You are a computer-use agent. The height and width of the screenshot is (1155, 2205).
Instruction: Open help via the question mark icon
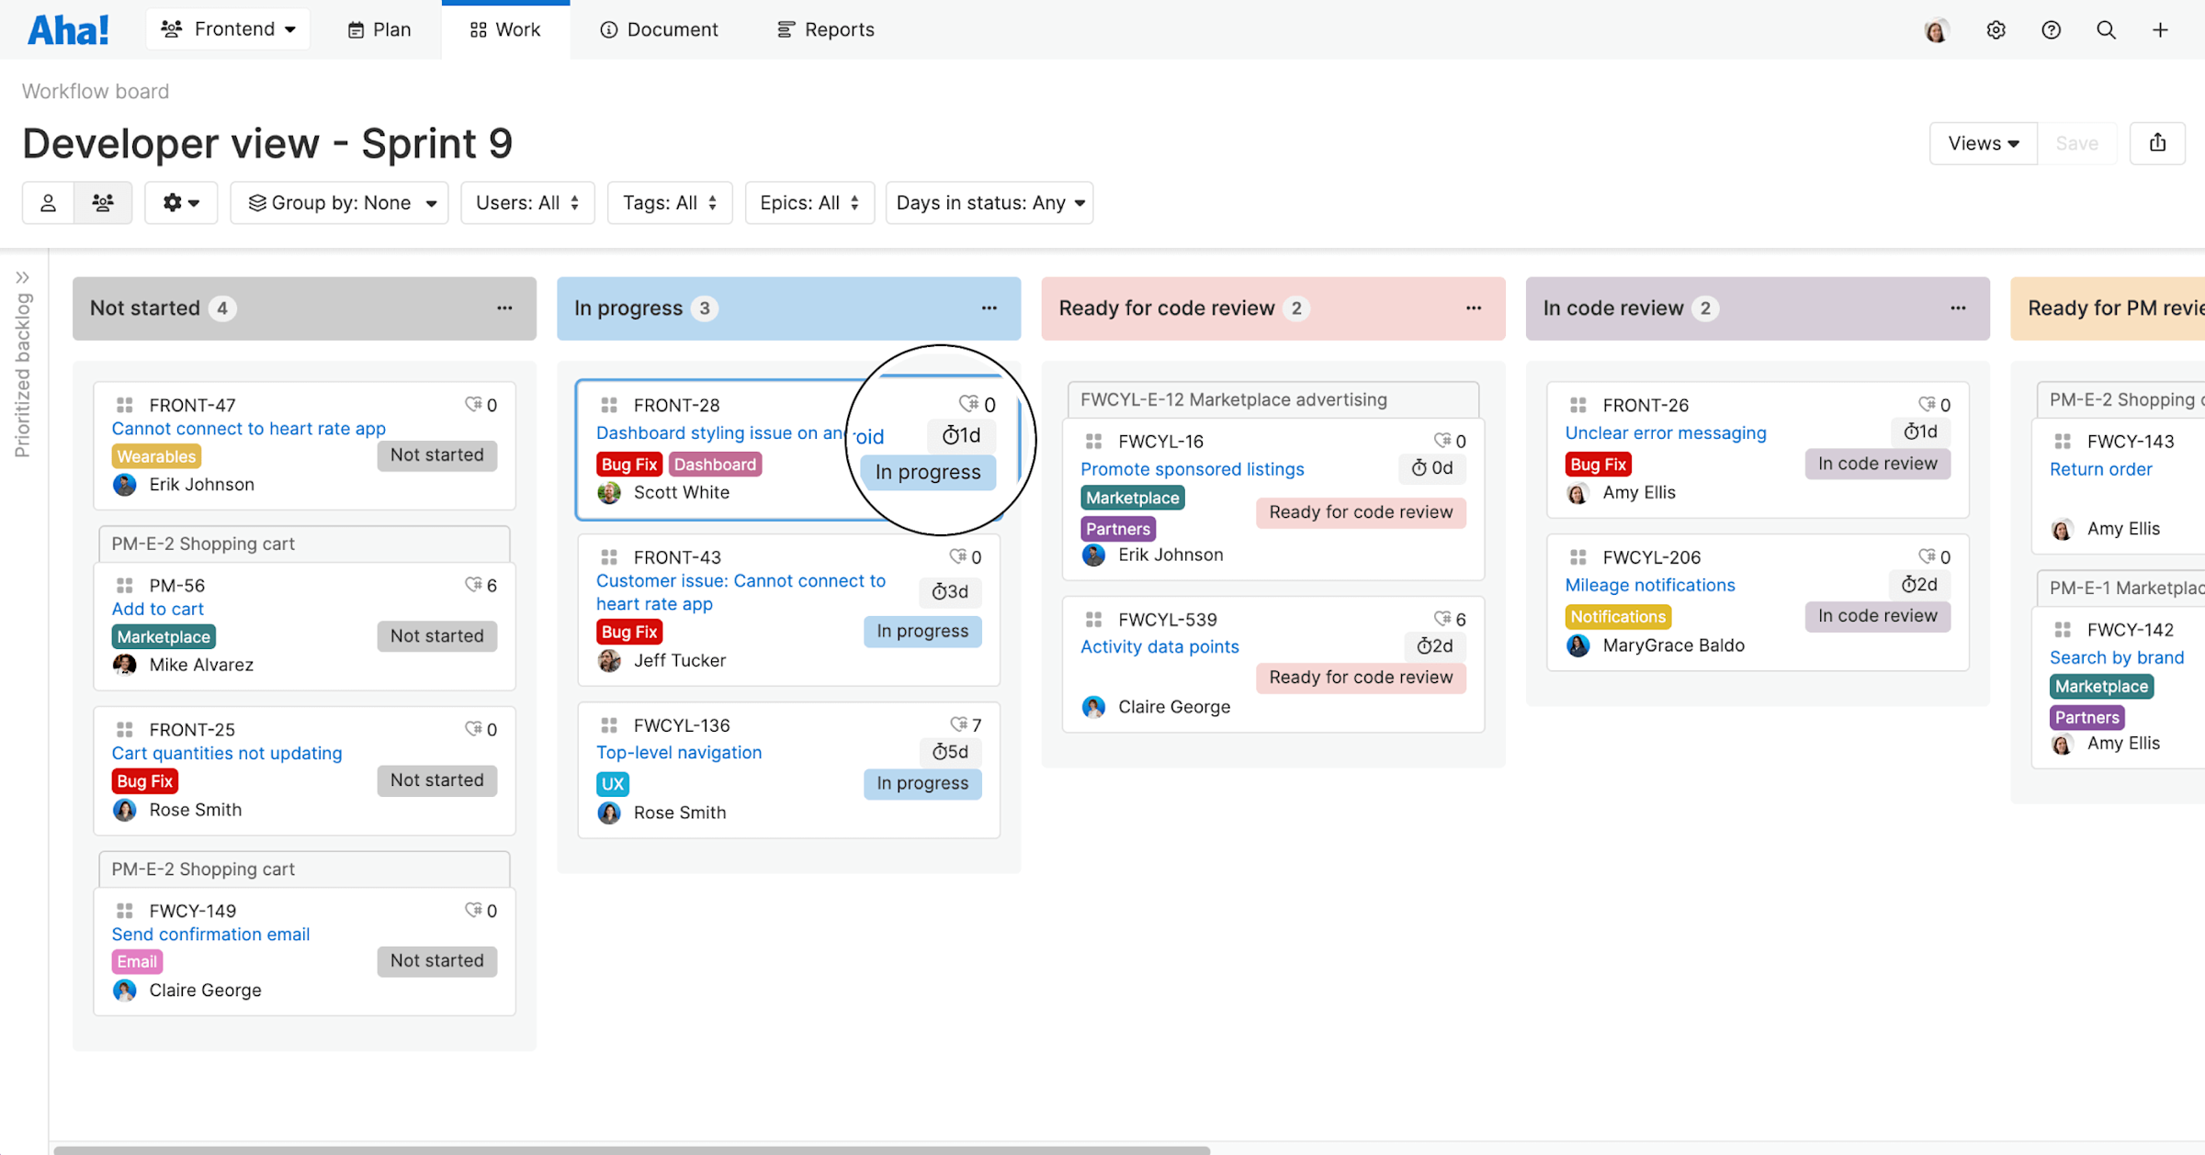[x=2051, y=29]
